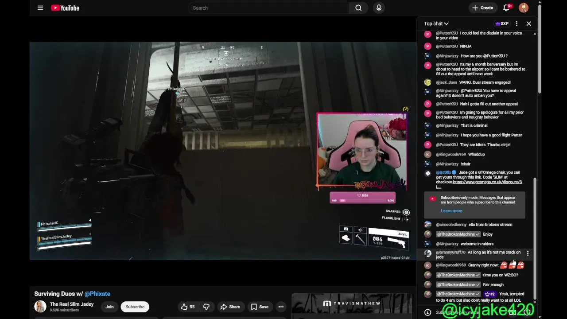Image resolution: width=567 pixels, height=319 pixels.
Task: Open the Create menu
Action: 482,8
